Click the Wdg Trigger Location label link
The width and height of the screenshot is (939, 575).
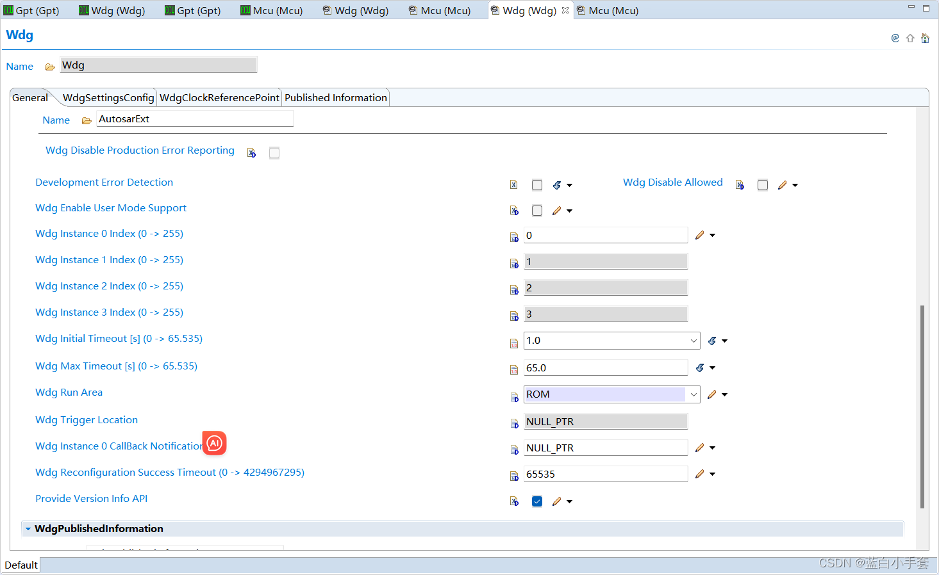(x=87, y=420)
